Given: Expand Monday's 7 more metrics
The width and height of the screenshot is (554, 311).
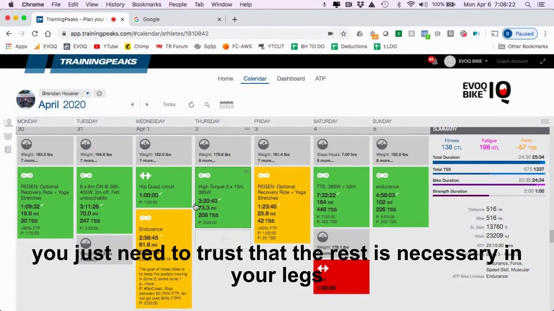Looking at the screenshot, I should pos(29,161).
